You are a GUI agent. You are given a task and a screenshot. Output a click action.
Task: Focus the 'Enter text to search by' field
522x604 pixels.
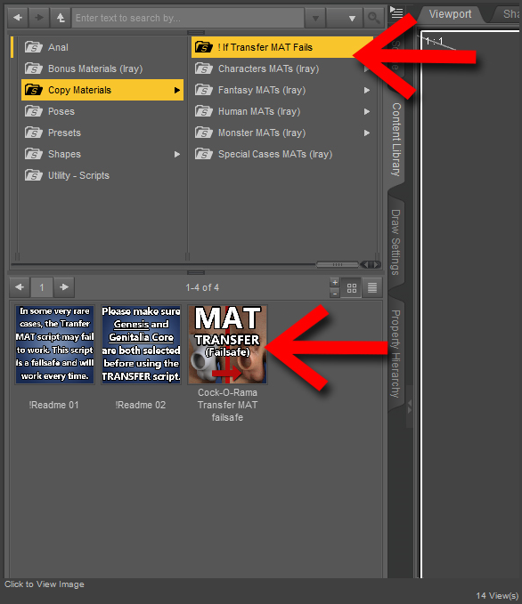(188, 18)
